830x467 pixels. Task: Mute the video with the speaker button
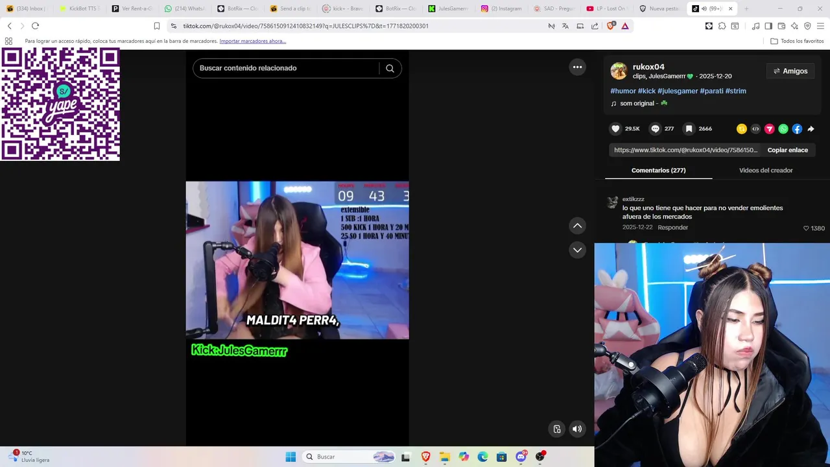[577, 429]
